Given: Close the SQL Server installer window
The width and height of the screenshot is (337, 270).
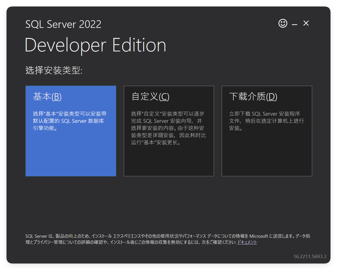Looking at the screenshot, I should pos(306,23).
